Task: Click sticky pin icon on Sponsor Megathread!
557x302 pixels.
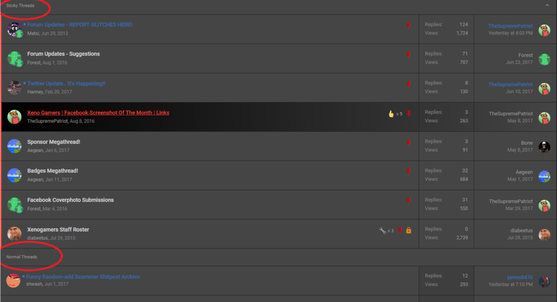Action: (408, 142)
